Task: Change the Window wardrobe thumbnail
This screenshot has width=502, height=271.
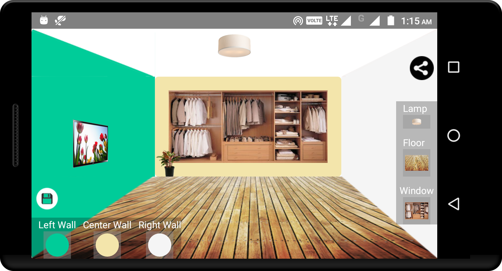Action: point(417,211)
